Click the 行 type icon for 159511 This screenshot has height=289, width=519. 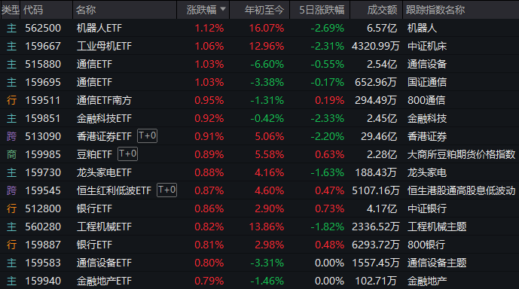(11, 100)
